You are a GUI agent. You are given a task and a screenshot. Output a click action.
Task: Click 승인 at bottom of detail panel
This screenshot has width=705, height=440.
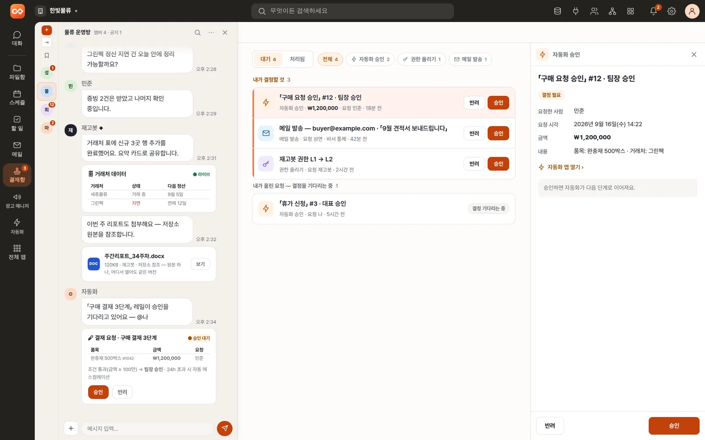coord(674,425)
